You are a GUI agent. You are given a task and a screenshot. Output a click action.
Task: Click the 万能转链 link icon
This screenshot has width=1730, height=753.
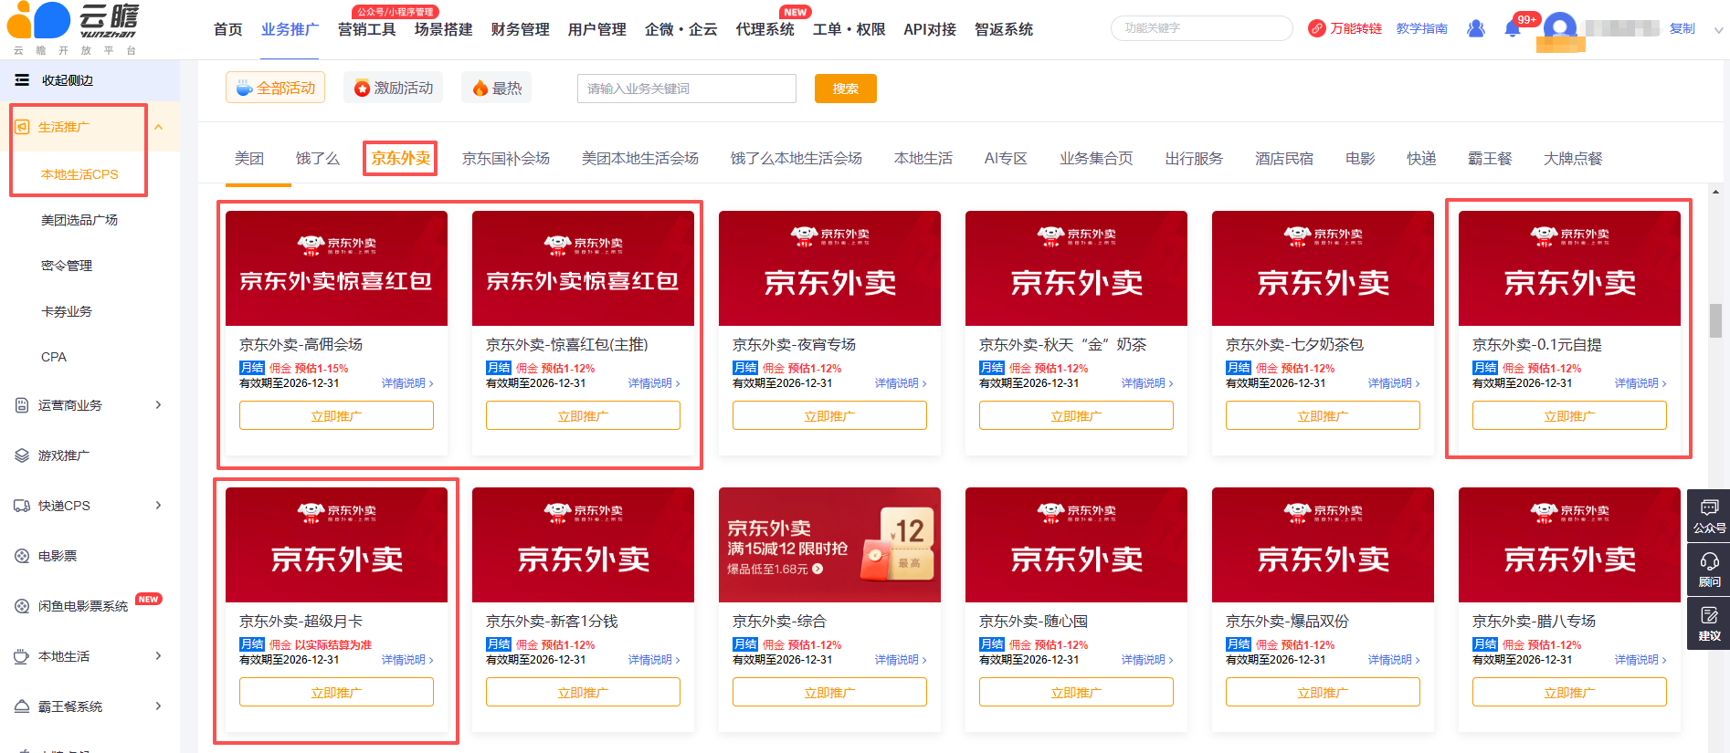tap(1316, 29)
